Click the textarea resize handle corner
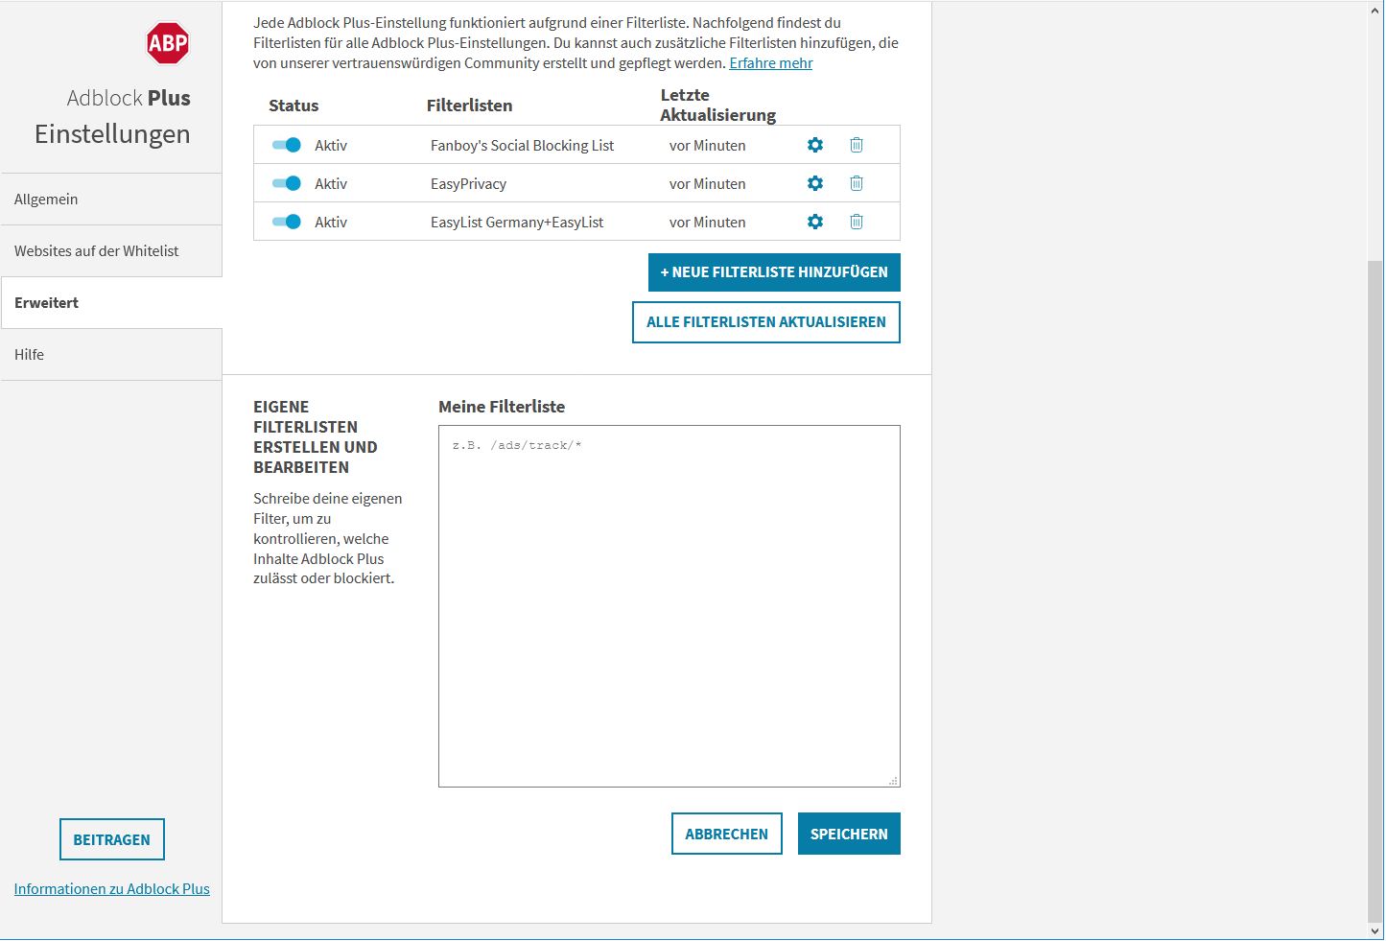 (x=893, y=781)
